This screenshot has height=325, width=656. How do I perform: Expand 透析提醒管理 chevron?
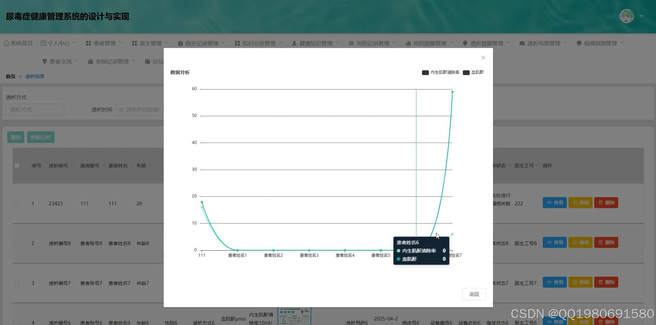point(508,43)
